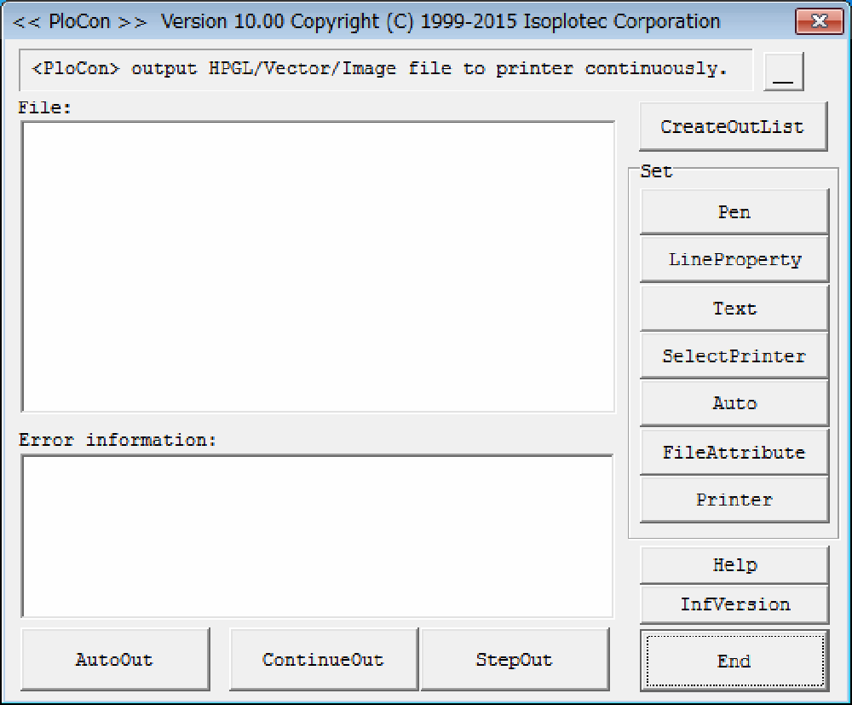Click inside the Error information box
The width and height of the screenshot is (852, 705).
[x=317, y=536]
